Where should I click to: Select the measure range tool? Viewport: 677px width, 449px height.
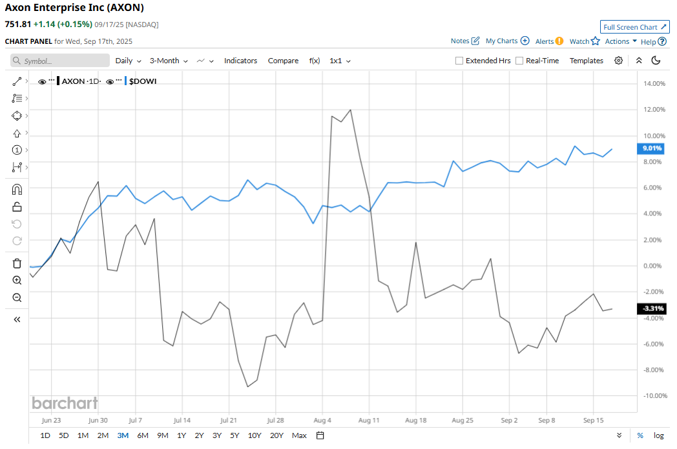(x=17, y=167)
